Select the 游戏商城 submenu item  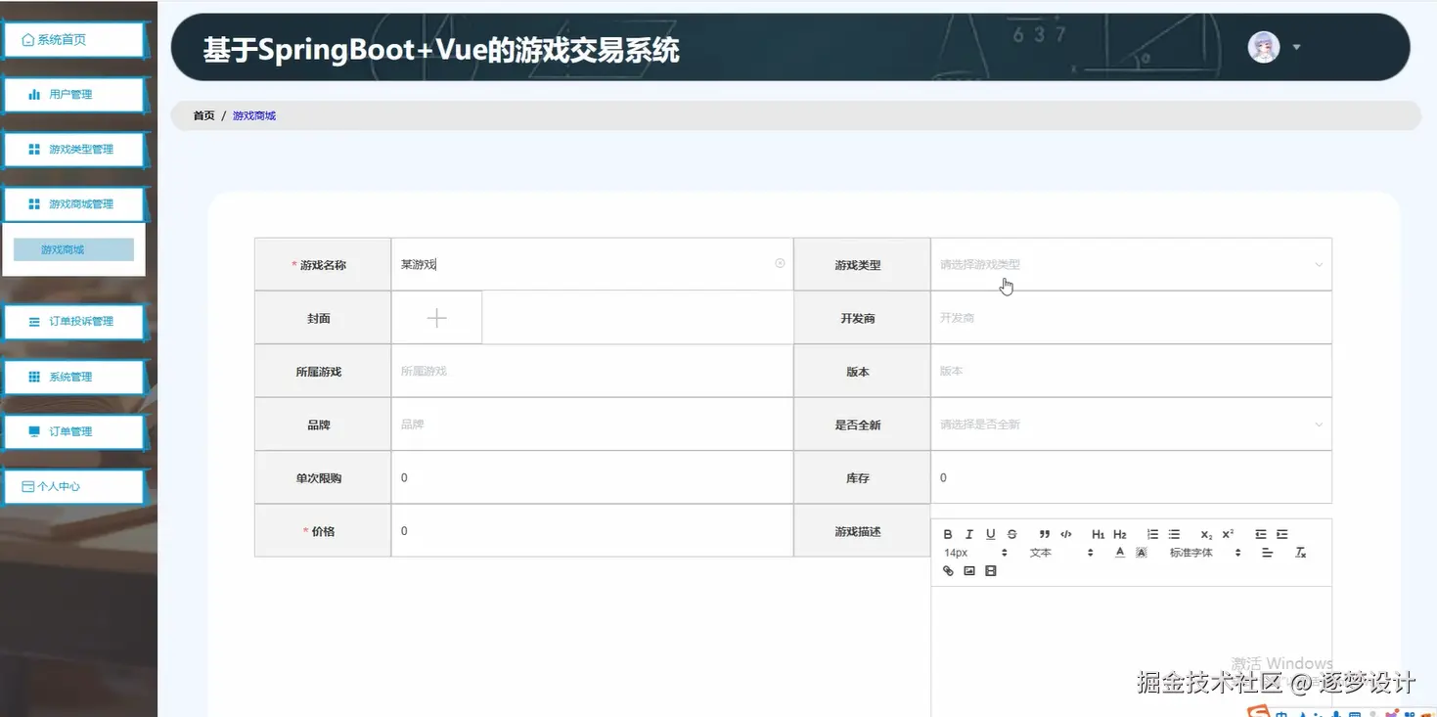click(x=73, y=249)
